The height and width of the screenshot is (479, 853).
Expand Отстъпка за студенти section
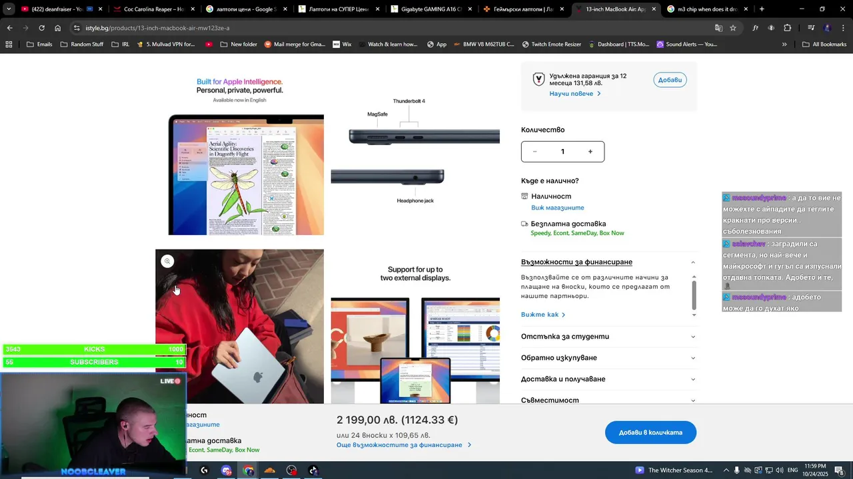(608, 337)
